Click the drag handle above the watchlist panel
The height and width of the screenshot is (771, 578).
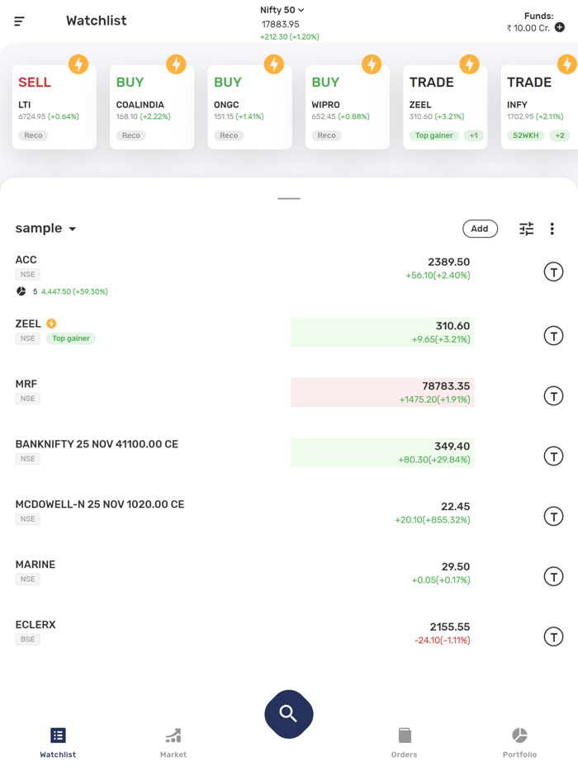point(288,199)
